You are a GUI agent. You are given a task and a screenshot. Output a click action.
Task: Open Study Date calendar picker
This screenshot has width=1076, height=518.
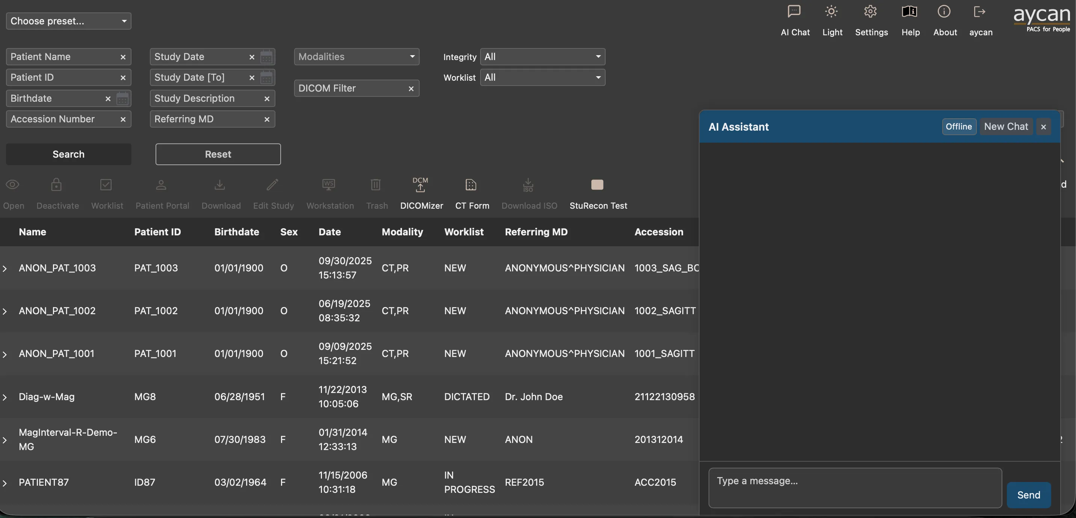click(266, 57)
